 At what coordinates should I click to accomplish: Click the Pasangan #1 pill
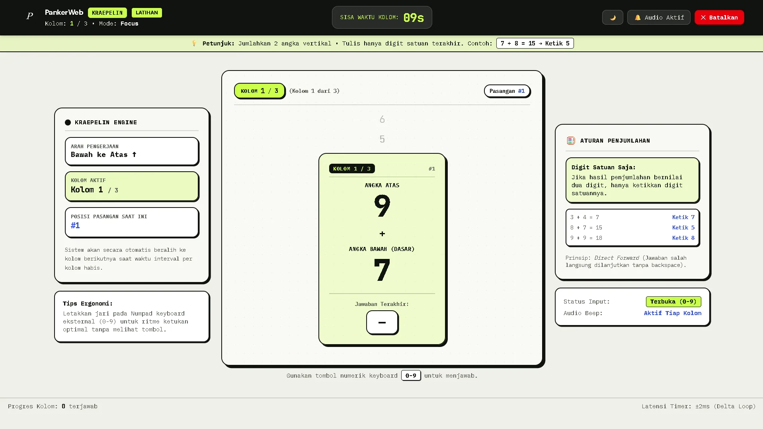[507, 91]
